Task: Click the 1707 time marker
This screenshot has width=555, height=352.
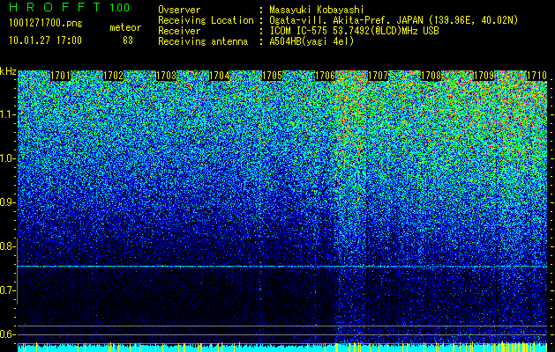Action: coord(378,76)
